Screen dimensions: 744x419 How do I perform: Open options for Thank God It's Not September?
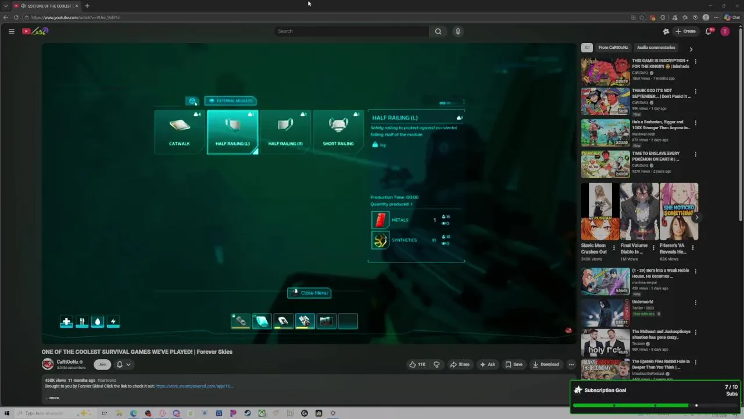point(696,91)
